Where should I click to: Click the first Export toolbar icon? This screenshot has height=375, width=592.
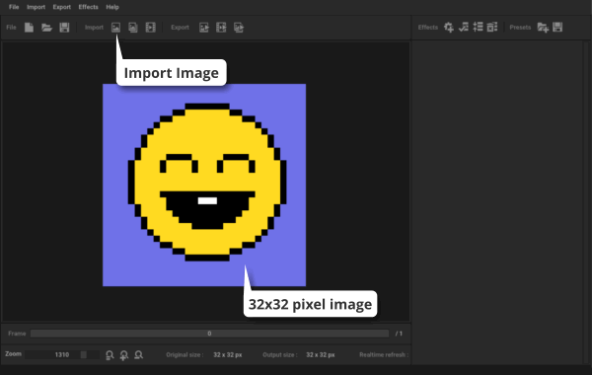tap(204, 28)
